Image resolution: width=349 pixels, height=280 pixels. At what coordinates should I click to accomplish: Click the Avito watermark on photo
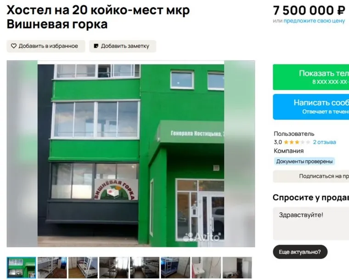(202, 237)
